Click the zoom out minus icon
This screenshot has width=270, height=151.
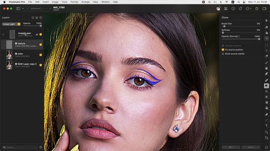tap(28, 8)
